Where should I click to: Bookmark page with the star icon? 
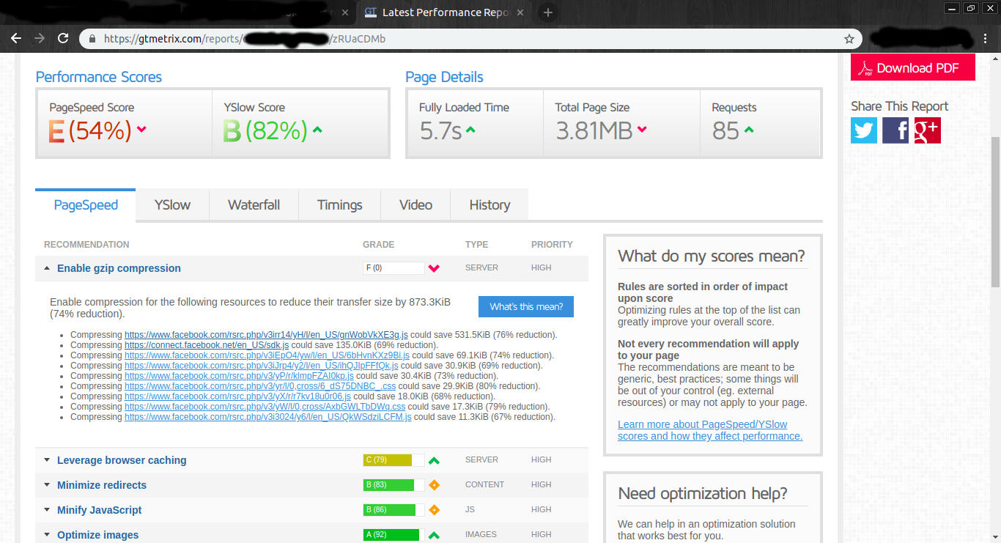[x=849, y=39]
